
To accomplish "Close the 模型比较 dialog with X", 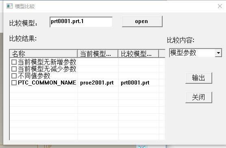I will click(x=220, y=6).
